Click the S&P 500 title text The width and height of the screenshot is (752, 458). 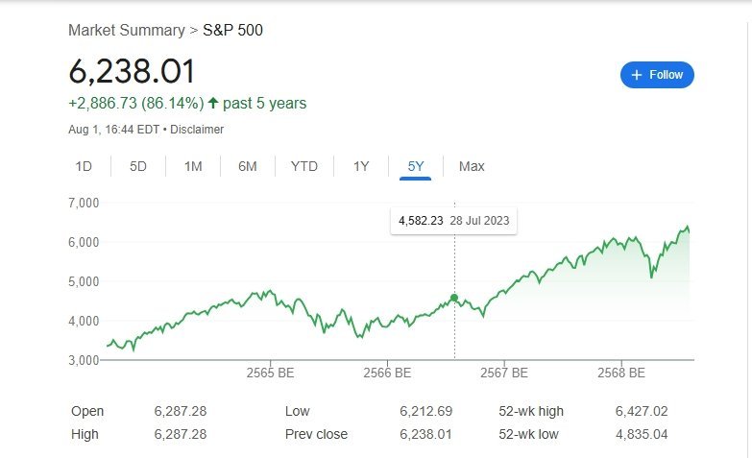point(232,30)
